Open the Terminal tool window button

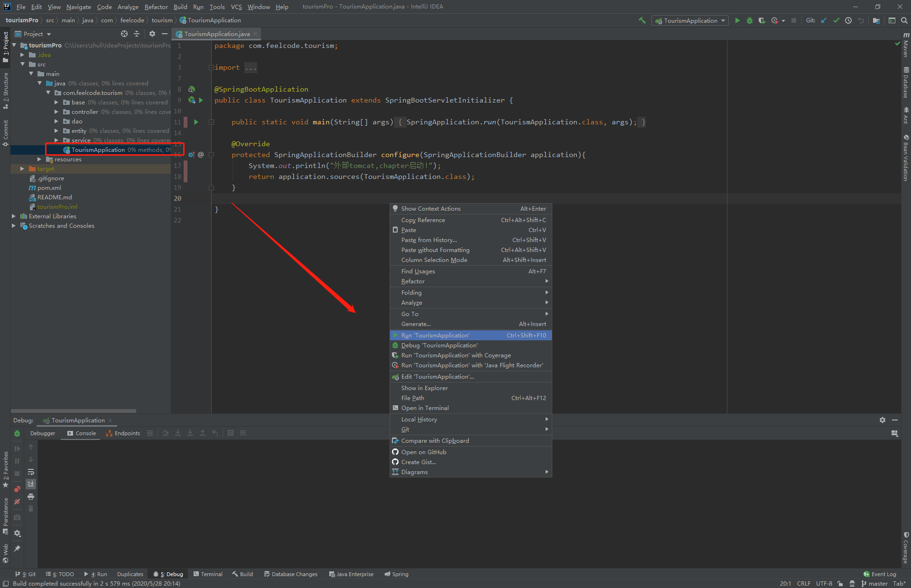[x=208, y=574]
